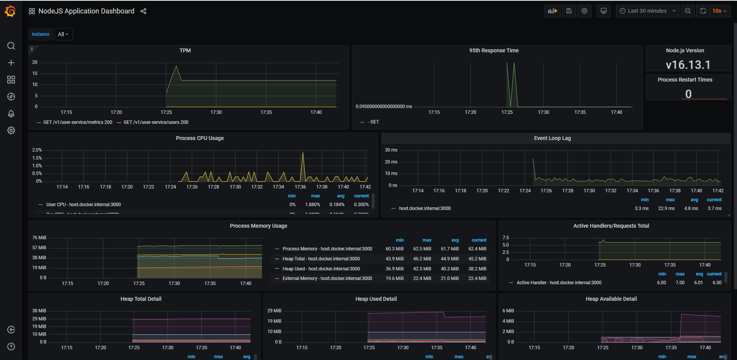Open the Explore compass icon
737x360 pixels.
pyautogui.click(x=11, y=97)
